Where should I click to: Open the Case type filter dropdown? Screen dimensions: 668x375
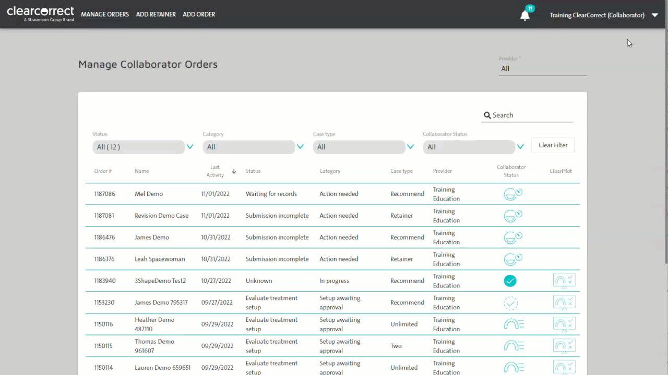[411, 147]
